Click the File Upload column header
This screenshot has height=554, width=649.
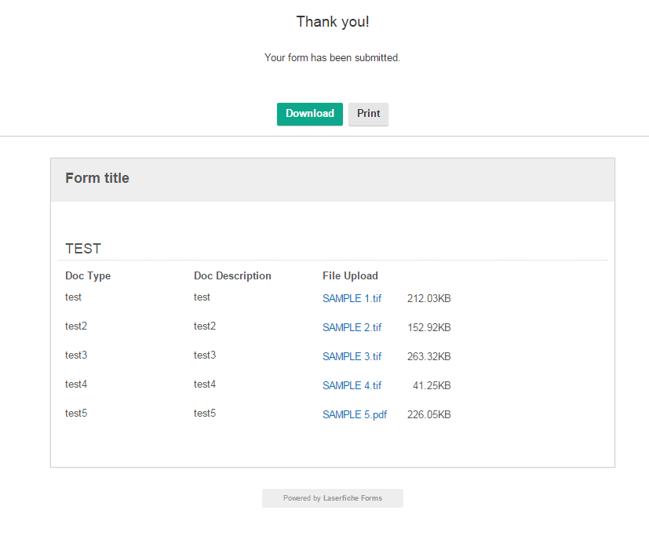[350, 276]
